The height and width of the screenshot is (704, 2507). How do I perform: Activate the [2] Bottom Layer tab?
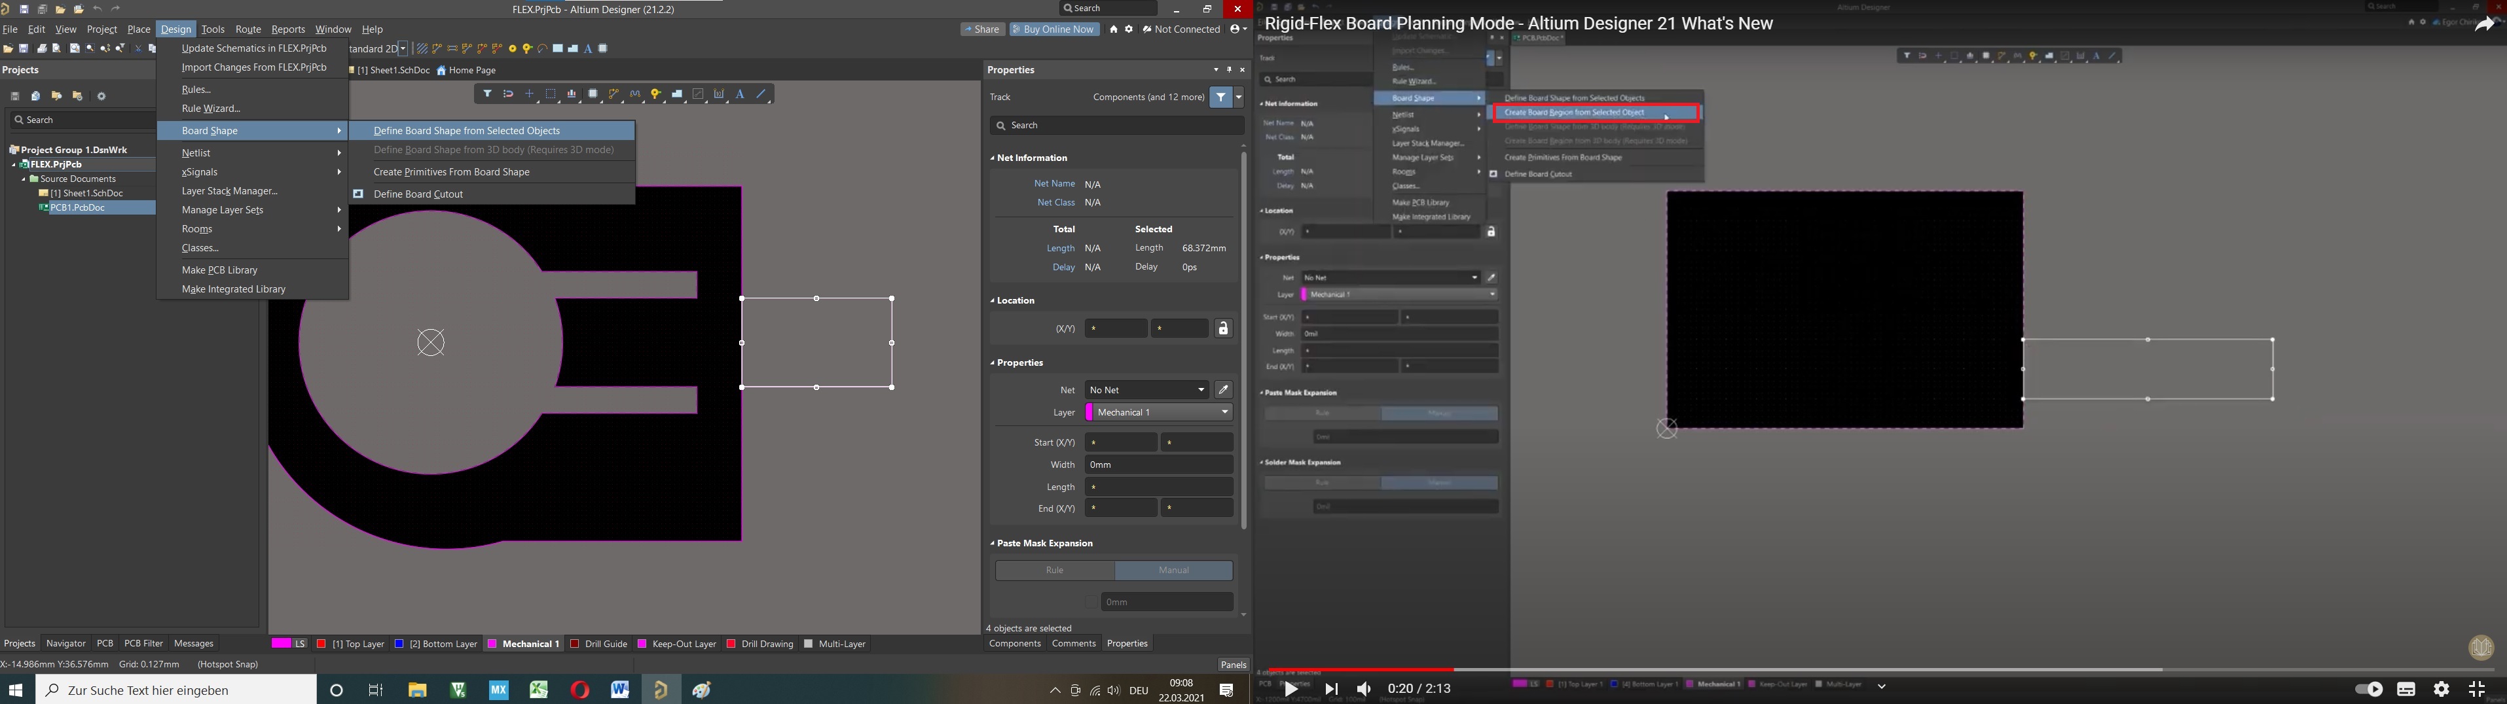pyautogui.click(x=436, y=644)
